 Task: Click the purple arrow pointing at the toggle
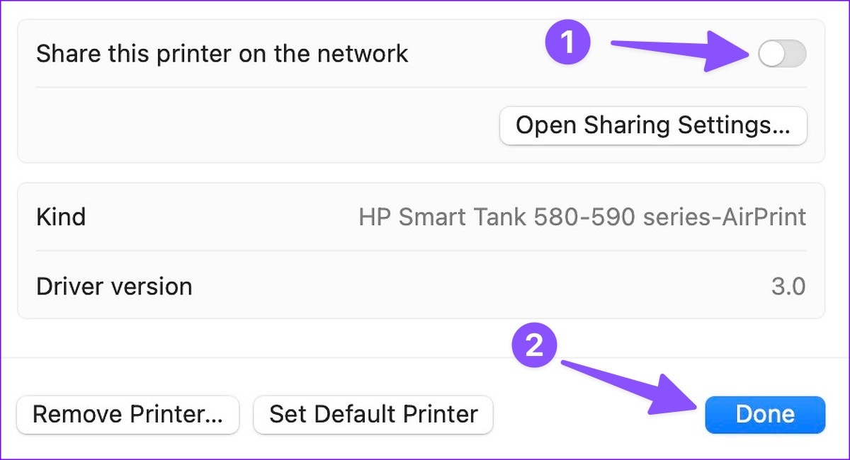coord(673,51)
